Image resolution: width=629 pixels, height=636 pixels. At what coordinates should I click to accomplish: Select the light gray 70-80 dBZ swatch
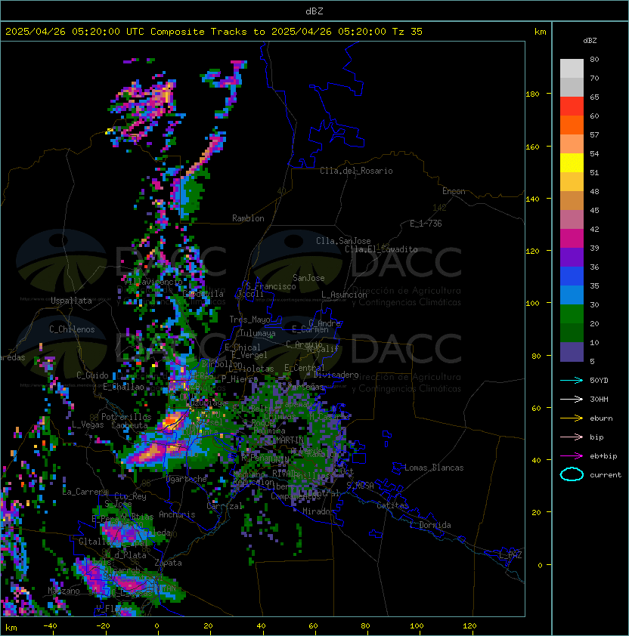[x=572, y=68]
